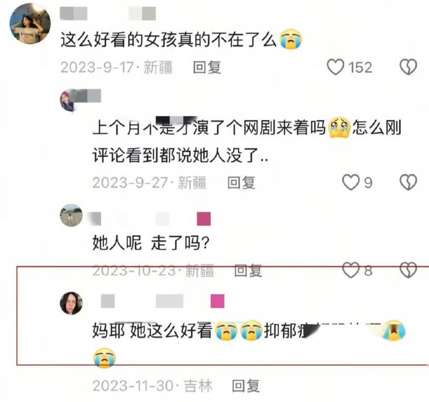This screenshot has width=429, height=402.
Task: Reply to the 2023-9-17 Xinjiang comment
Action: pyautogui.click(x=207, y=68)
